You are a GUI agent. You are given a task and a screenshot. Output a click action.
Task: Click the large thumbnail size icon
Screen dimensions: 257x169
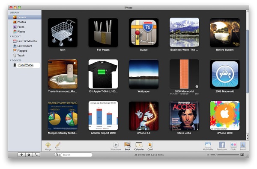pyautogui.click(x=242, y=154)
